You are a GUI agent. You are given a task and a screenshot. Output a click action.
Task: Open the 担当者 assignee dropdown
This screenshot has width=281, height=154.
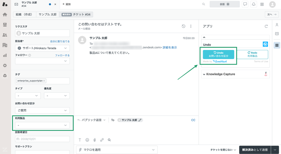[x=43, y=48]
